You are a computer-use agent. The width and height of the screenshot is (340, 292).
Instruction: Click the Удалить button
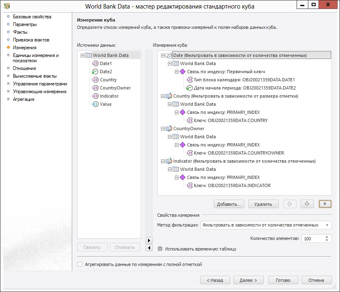263,204
